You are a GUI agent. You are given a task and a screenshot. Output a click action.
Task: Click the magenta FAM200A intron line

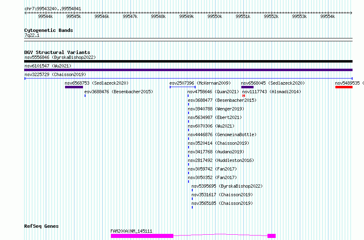tap(220, 235)
